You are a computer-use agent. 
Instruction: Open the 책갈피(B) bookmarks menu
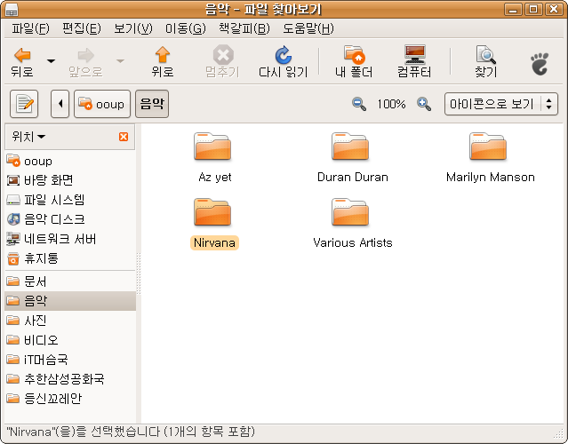coord(244,28)
